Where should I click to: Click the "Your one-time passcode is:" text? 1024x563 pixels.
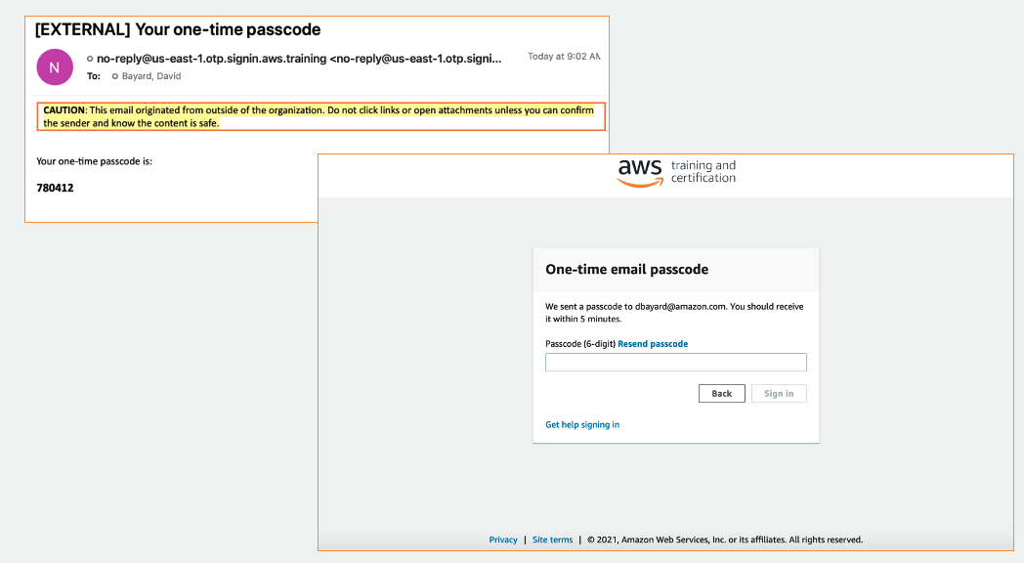(x=94, y=161)
